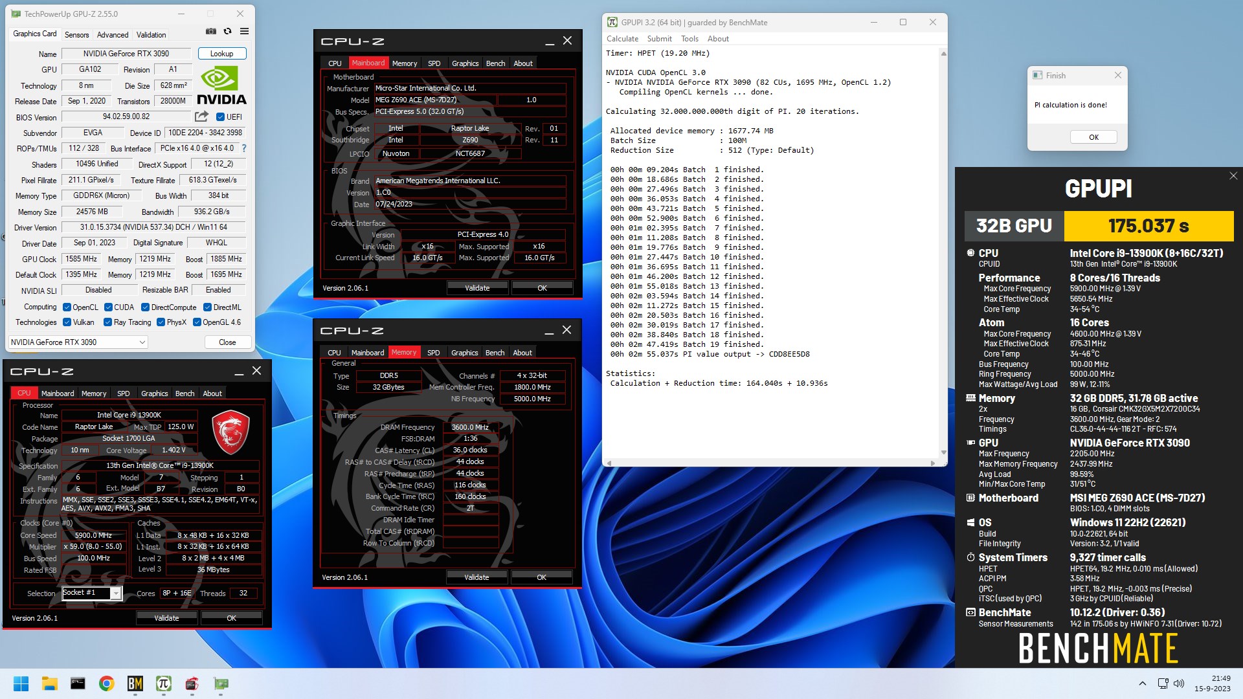
Task: Maximize the GPUPI window
Action: (903, 22)
